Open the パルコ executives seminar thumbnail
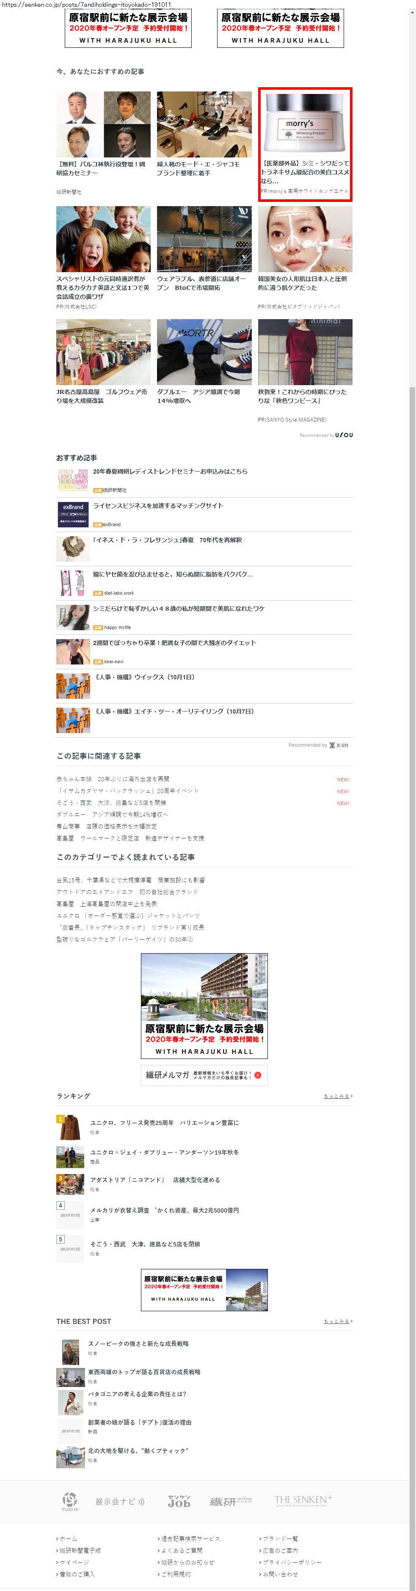416x1591 pixels. point(103,124)
